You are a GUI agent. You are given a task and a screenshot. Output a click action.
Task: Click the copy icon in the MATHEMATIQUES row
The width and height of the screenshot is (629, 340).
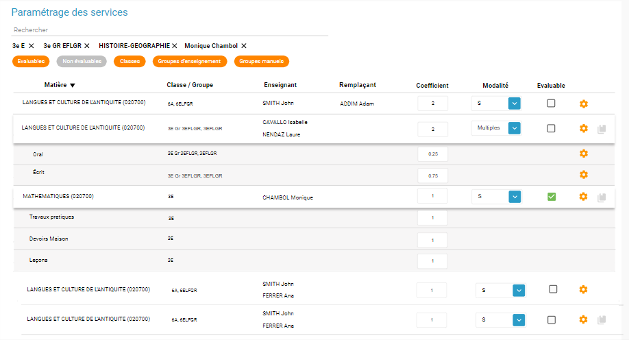click(602, 197)
